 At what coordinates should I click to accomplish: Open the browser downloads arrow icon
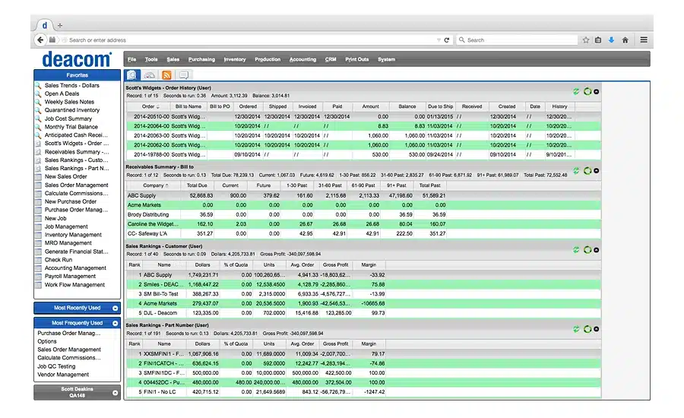[611, 40]
